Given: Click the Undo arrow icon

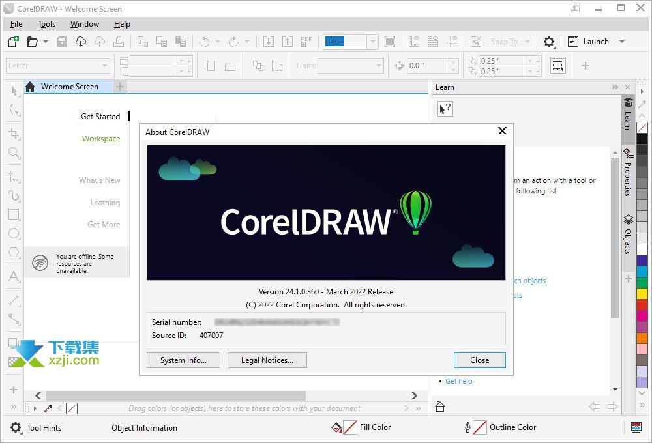Looking at the screenshot, I should [x=205, y=42].
